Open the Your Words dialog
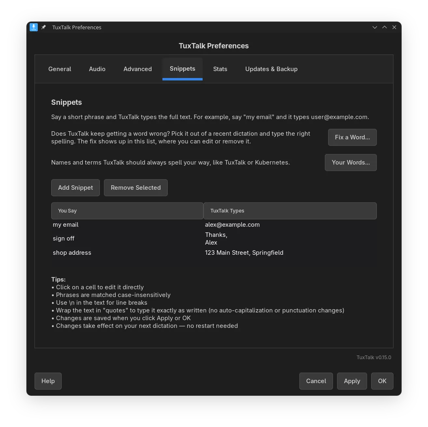This screenshot has height=427, width=428. point(351,163)
